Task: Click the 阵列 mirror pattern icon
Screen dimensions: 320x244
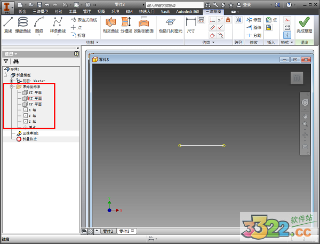Action: click(x=238, y=20)
